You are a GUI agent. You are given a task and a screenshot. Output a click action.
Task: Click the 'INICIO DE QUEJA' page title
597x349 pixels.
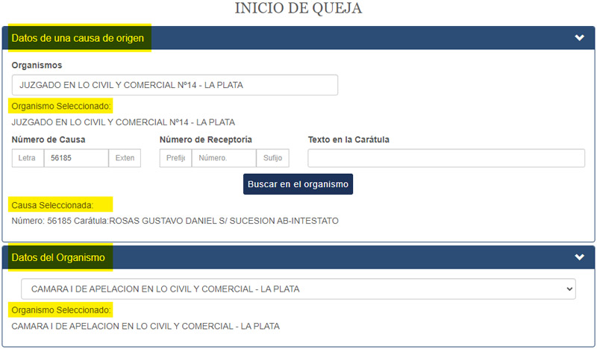(298, 9)
